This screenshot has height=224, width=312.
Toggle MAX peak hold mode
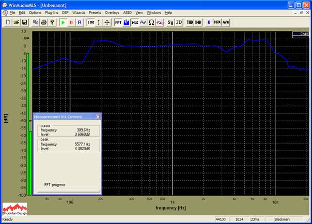pyautogui.click(x=217, y=23)
